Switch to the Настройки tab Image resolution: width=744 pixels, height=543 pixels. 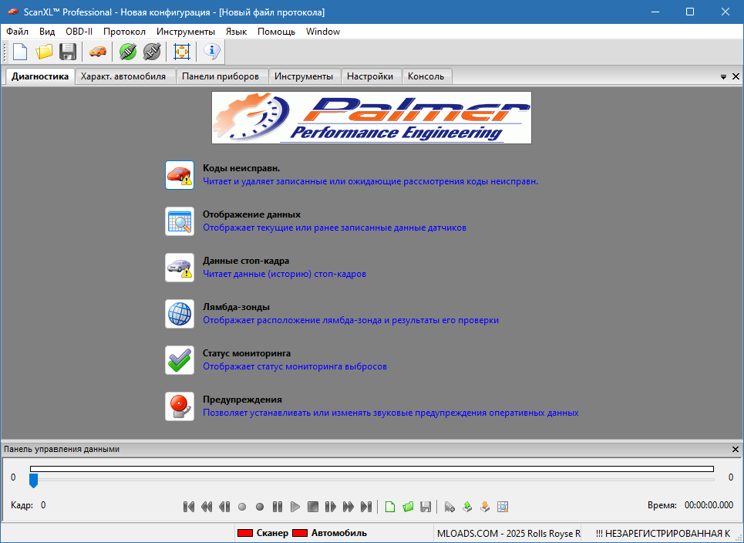click(371, 76)
